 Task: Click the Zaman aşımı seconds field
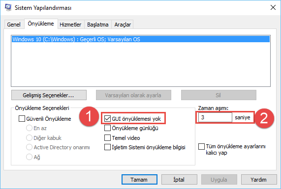tap(215, 117)
